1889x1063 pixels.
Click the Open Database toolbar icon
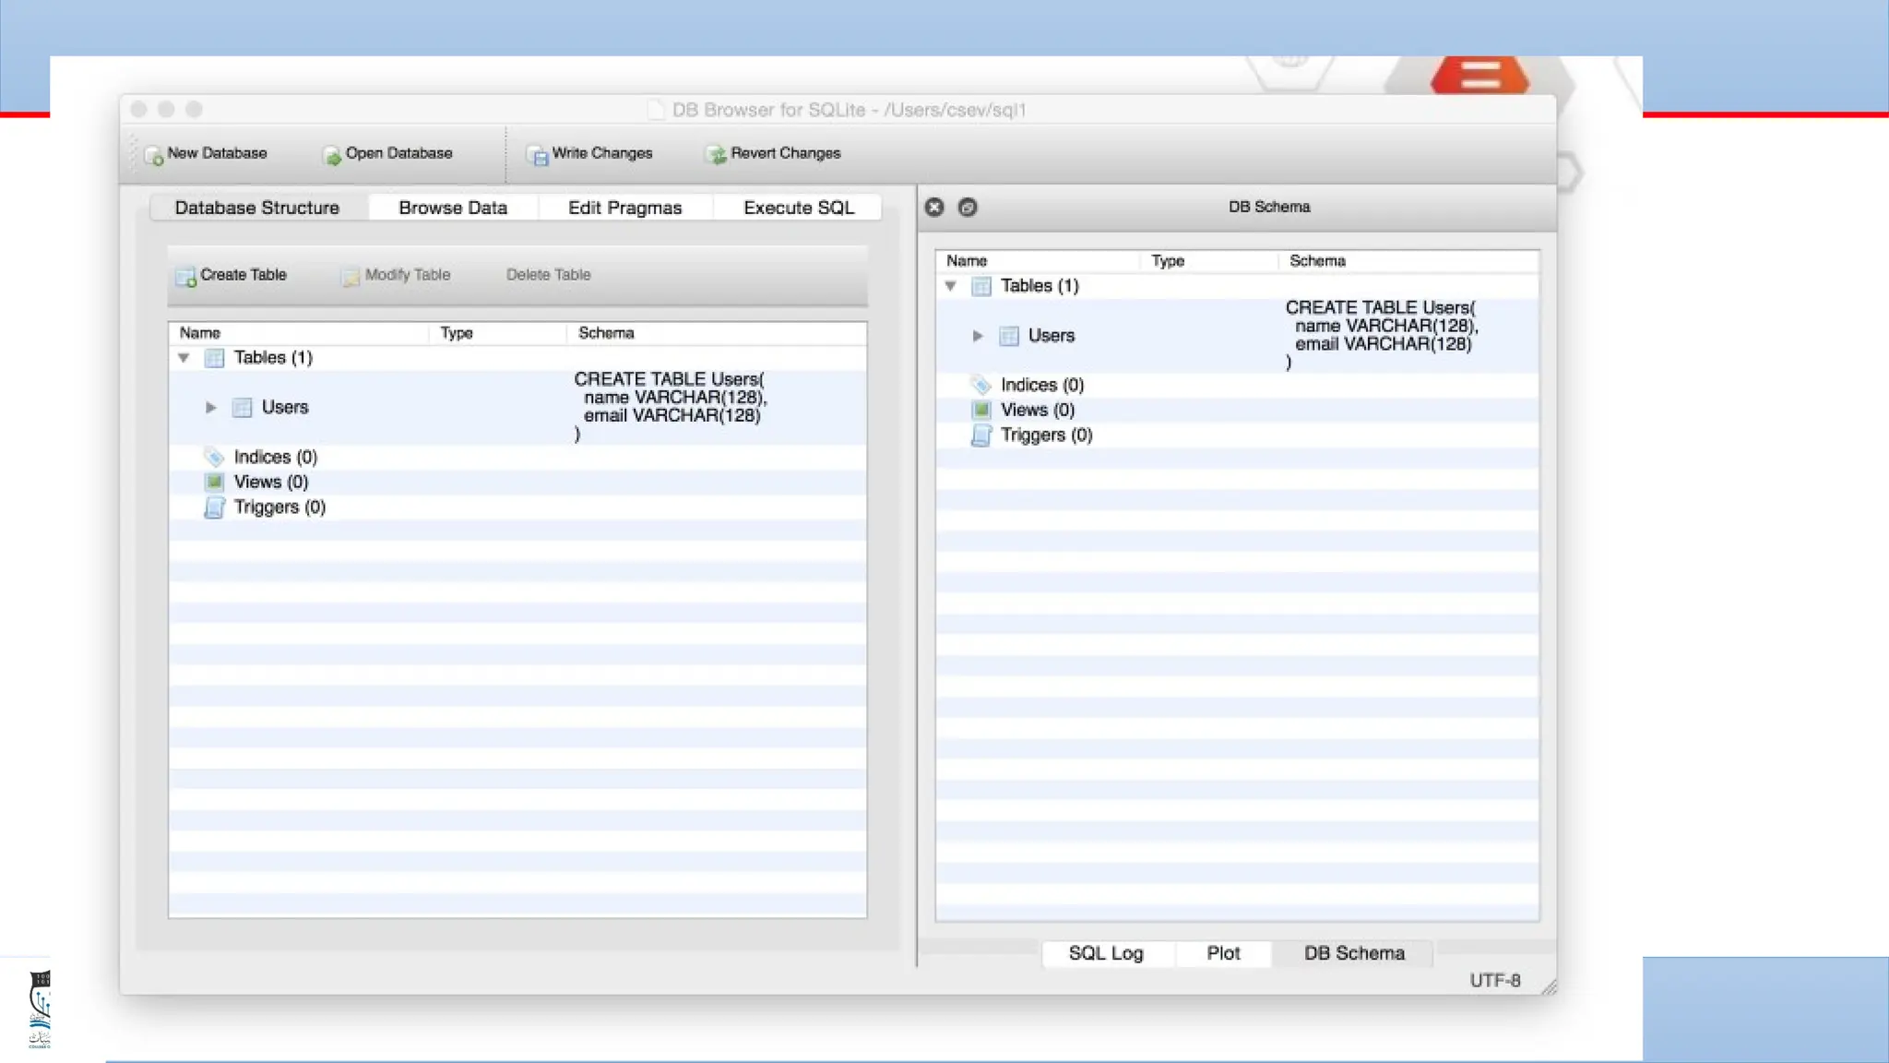tap(332, 155)
